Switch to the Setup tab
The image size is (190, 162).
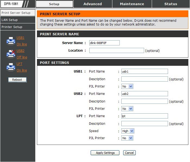tap(54, 4)
